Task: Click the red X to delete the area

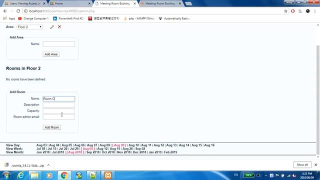Action: coord(59,26)
